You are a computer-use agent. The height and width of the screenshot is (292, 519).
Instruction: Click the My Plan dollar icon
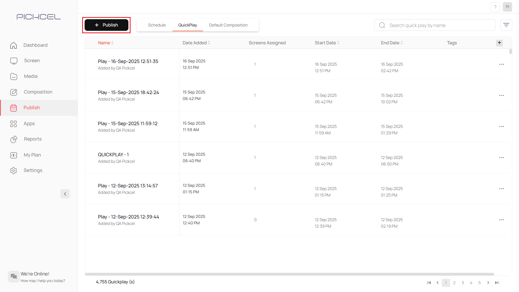click(14, 155)
